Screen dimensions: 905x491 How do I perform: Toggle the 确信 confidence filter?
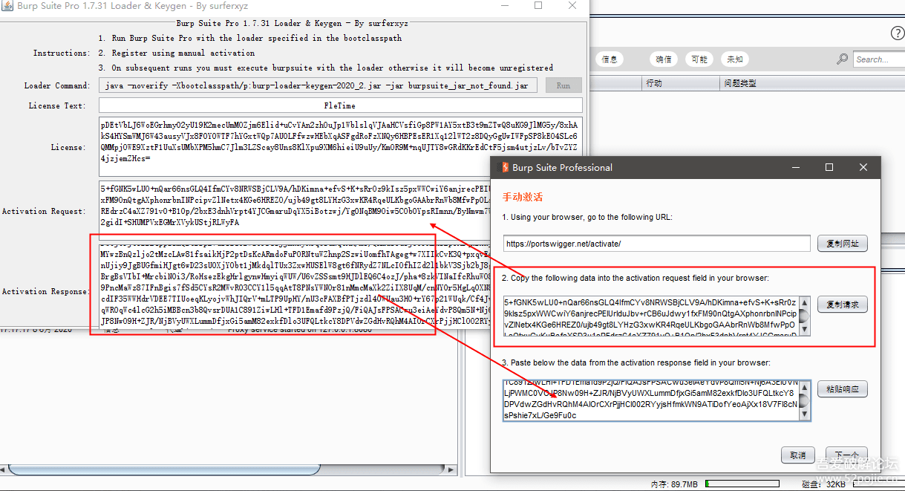[x=664, y=59]
